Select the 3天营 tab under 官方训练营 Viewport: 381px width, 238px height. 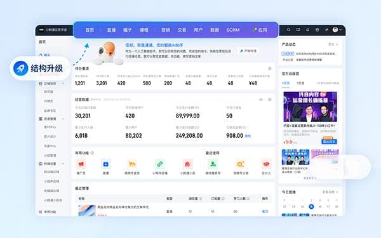(286, 83)
